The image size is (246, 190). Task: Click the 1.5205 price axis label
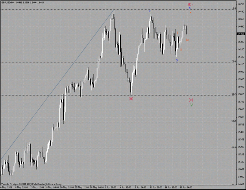point(241,155)
